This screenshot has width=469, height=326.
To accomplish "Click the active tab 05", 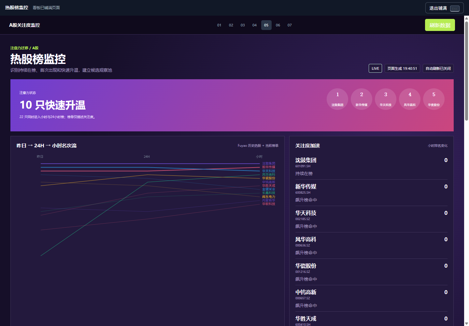I will pos(266,25).
